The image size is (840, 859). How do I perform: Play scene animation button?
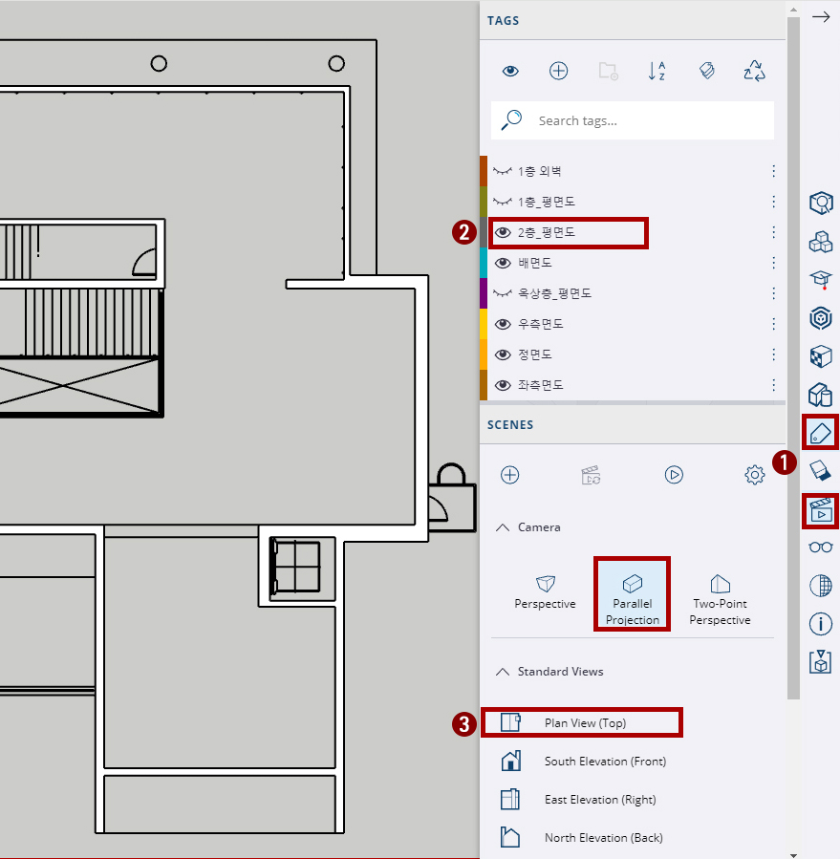coord(674,475)
